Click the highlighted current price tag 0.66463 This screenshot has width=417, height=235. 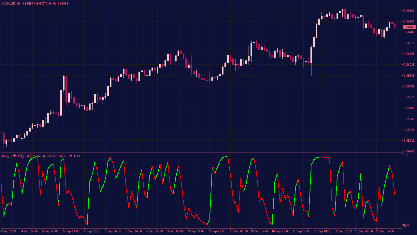point(409,27)
